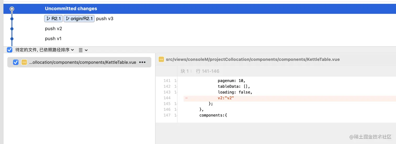Toggle the stage-all pending files checkbox
The image size is (396, 144).
click(x=10, y=50)
